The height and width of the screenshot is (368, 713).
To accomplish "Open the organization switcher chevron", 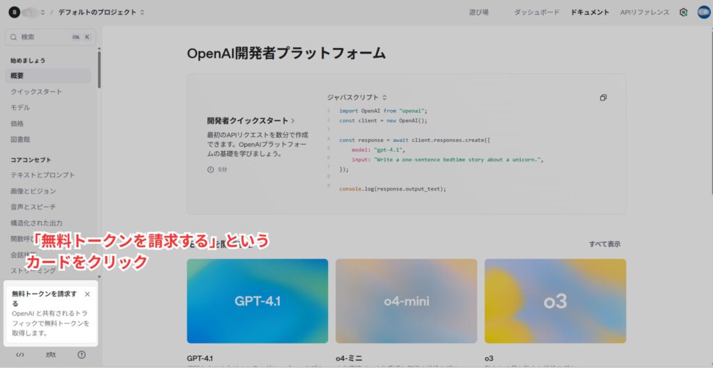I will click(42, 13).
